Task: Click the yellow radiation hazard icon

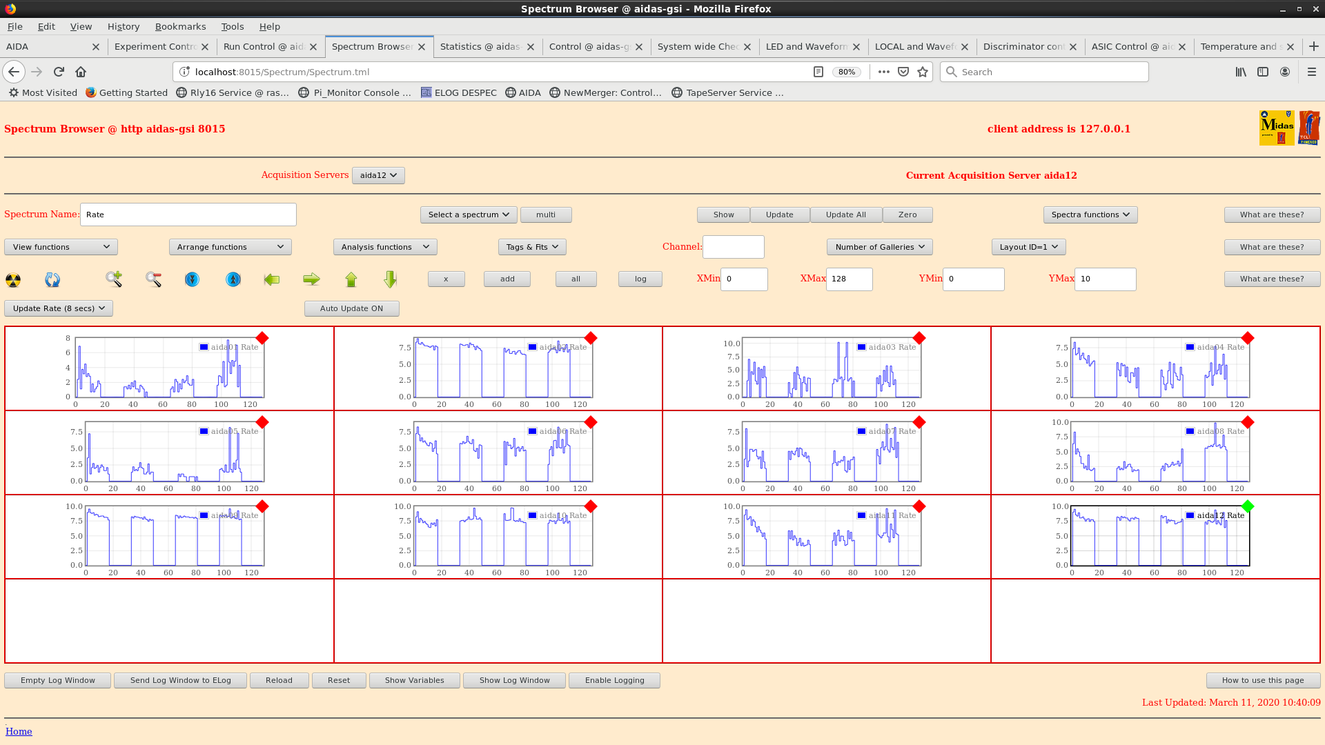Action: click(x=13, y=279)
